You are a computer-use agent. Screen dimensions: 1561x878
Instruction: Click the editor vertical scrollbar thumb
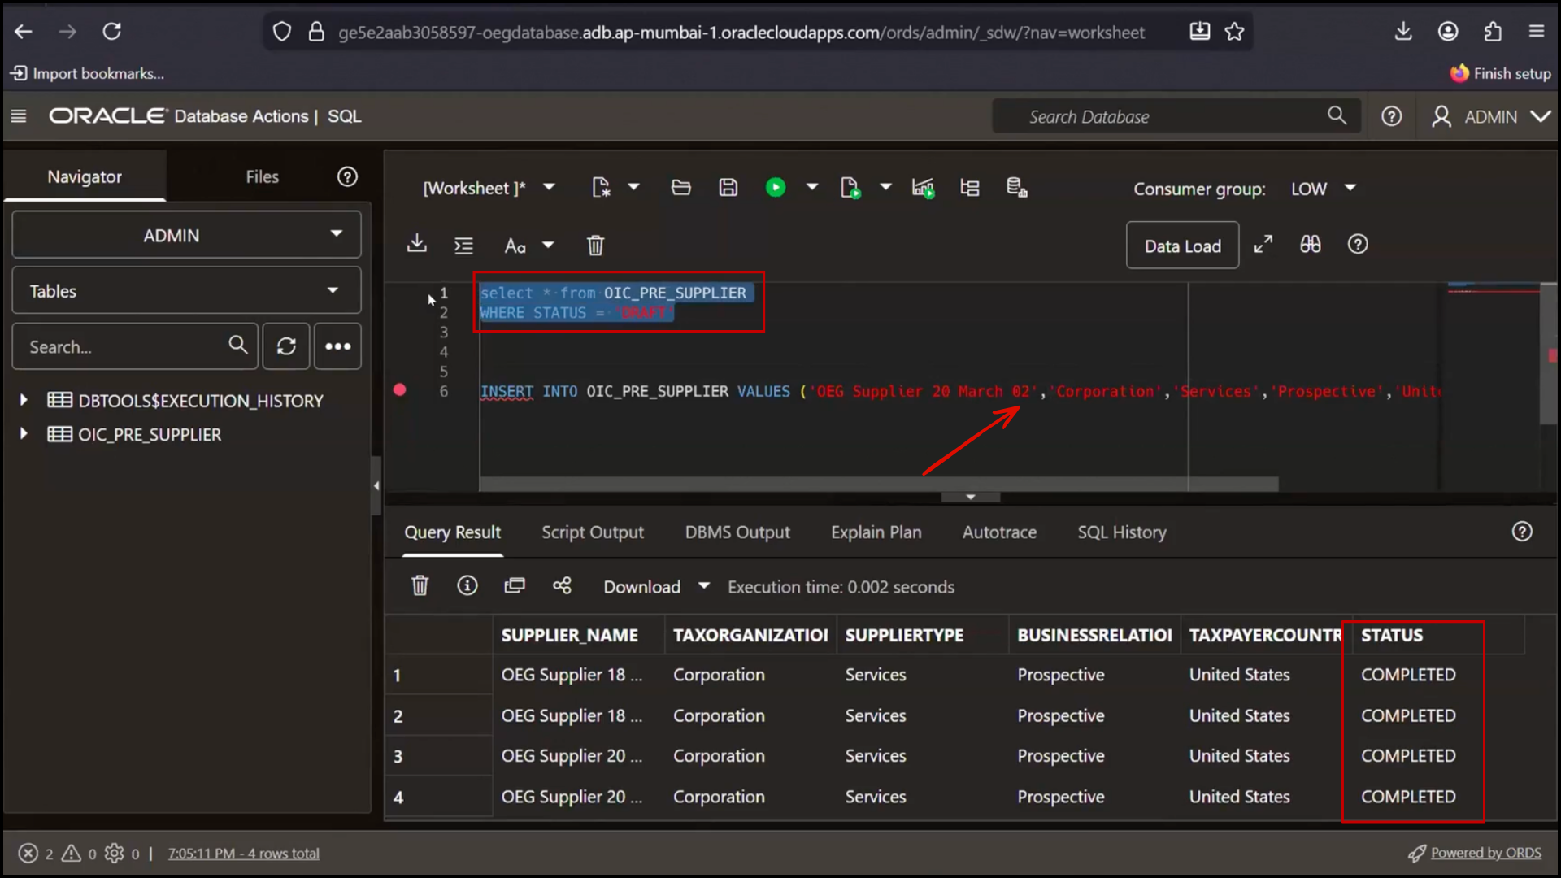tap(1548, 354)
